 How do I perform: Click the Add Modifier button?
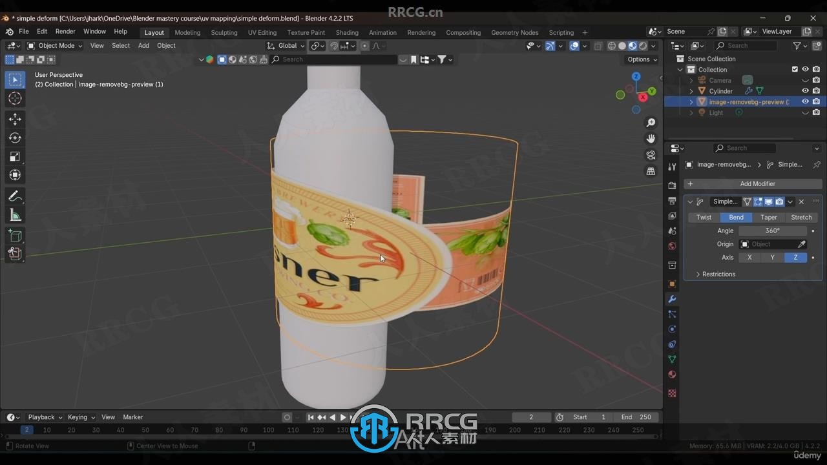point(753,184)
